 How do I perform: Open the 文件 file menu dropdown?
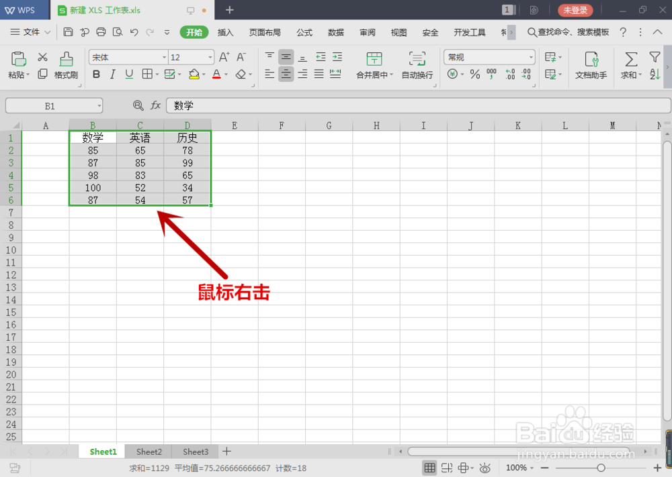tap(30, 32)
